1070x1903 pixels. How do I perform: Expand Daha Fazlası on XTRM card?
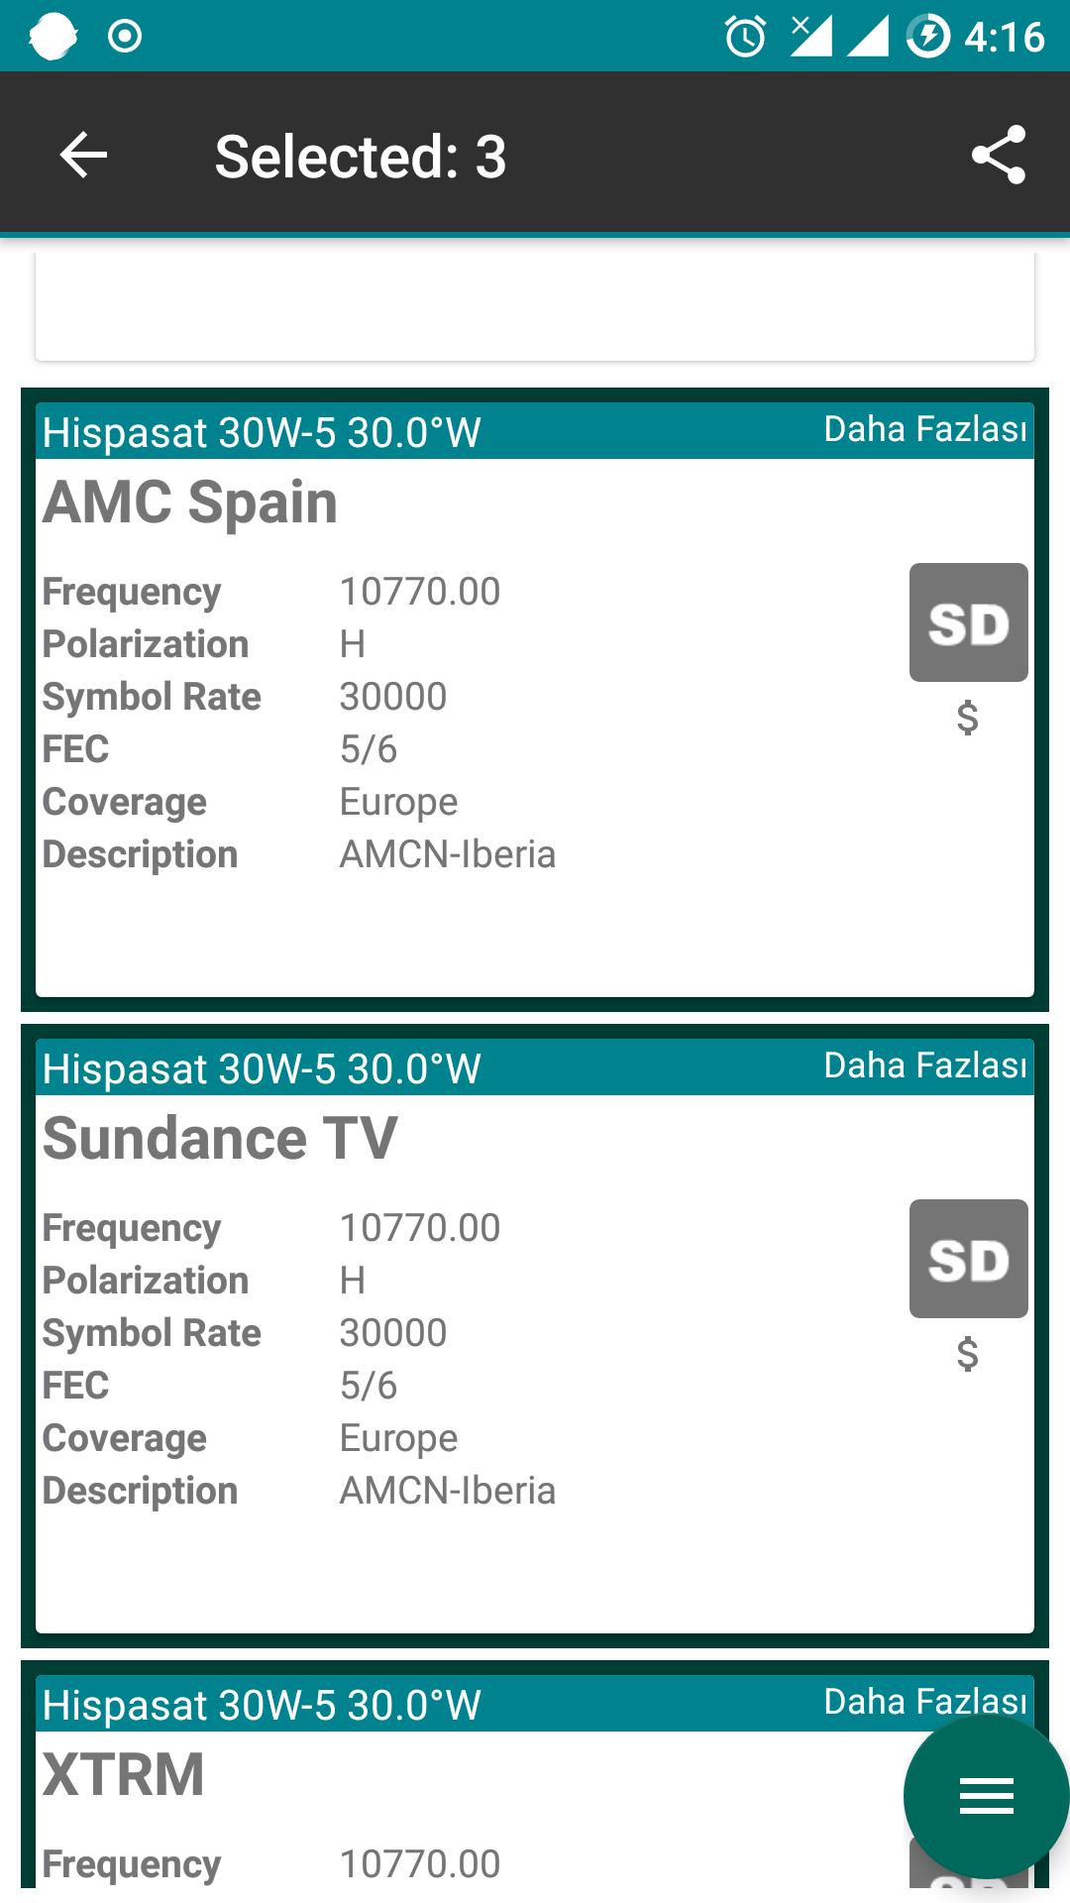coord(925,1702)
